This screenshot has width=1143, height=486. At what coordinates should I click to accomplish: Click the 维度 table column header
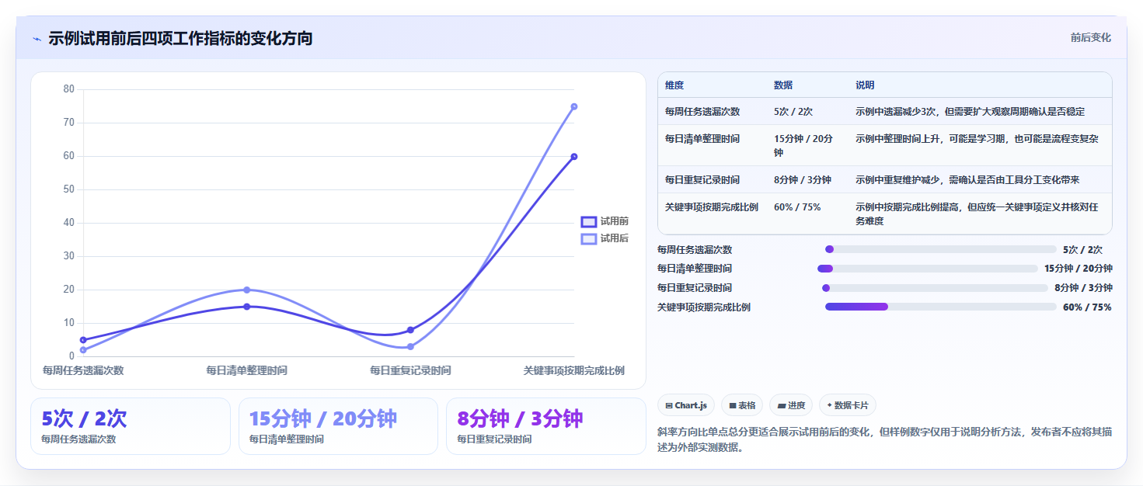coord(674,85)
